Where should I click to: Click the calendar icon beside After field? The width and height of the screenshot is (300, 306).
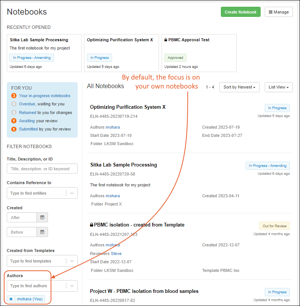coord(42,217)
